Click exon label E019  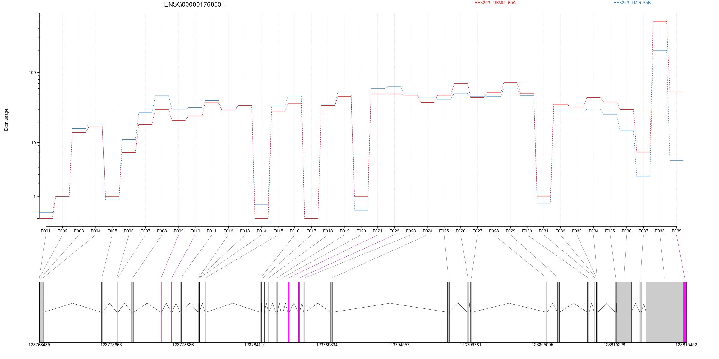click(x=345, y=231)
